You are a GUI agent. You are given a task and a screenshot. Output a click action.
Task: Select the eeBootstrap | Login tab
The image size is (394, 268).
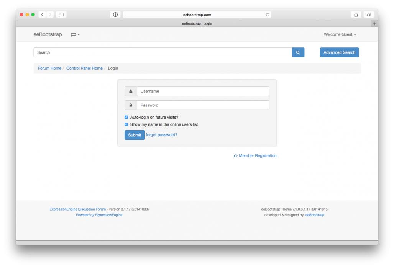[197, 24]
